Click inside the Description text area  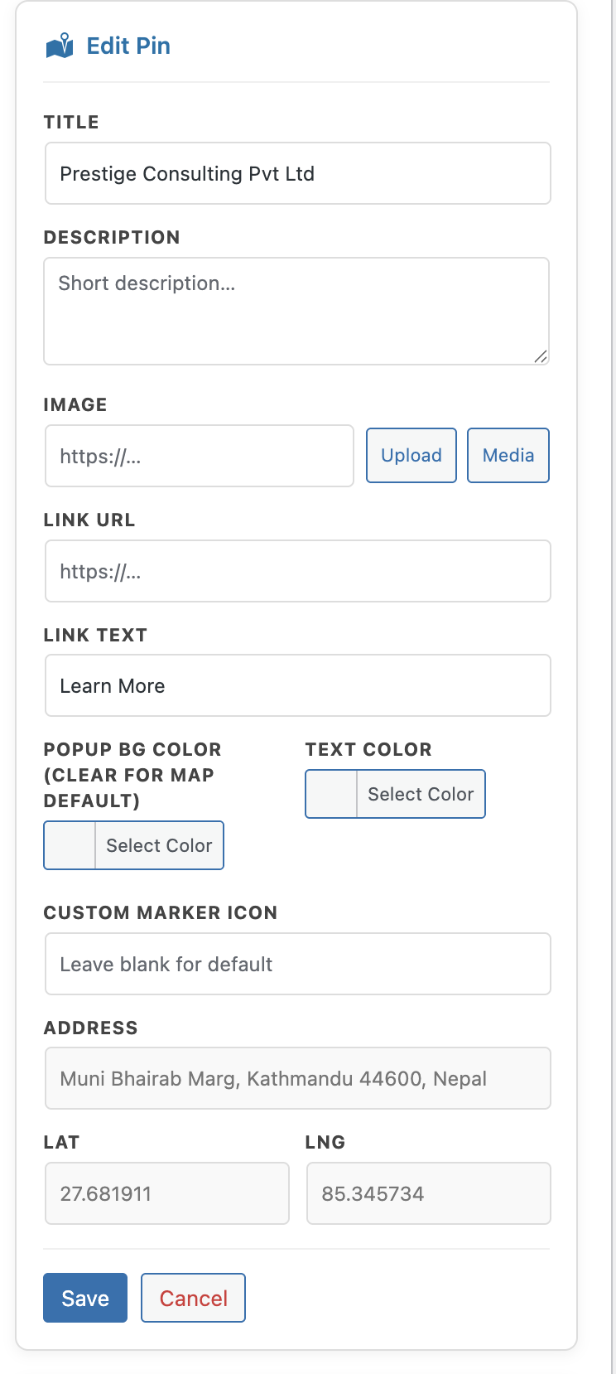[296, 311]
